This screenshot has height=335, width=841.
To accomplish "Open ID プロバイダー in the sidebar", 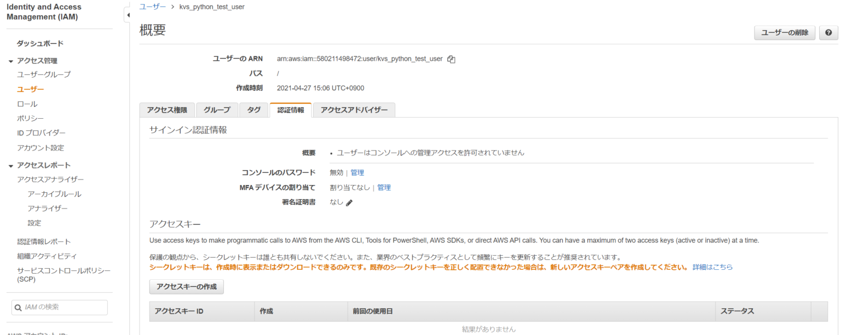I will (x=41, y=133).
